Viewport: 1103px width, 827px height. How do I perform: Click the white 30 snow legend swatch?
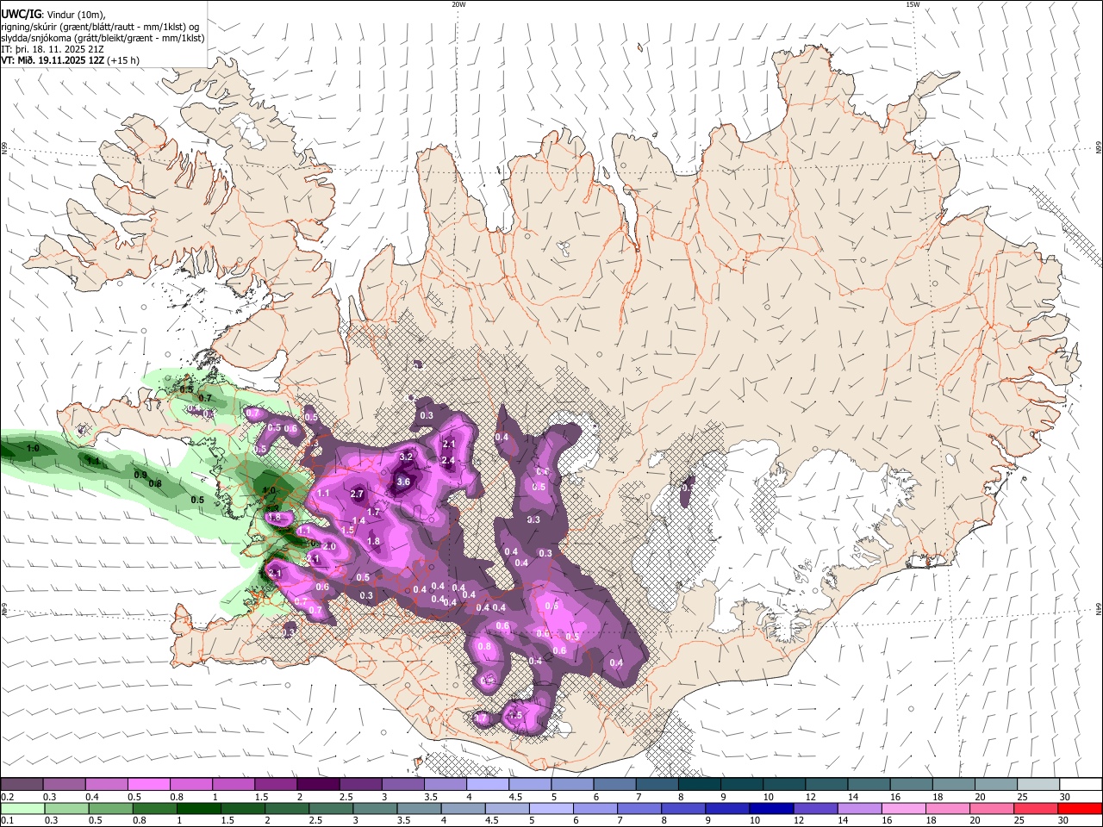click(1081, 785)
